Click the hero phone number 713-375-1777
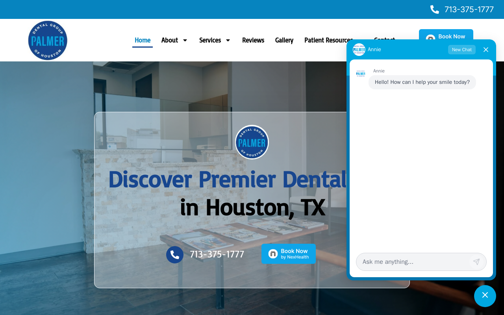Screen dimensions: 504x315 click(x=217, y=254)
